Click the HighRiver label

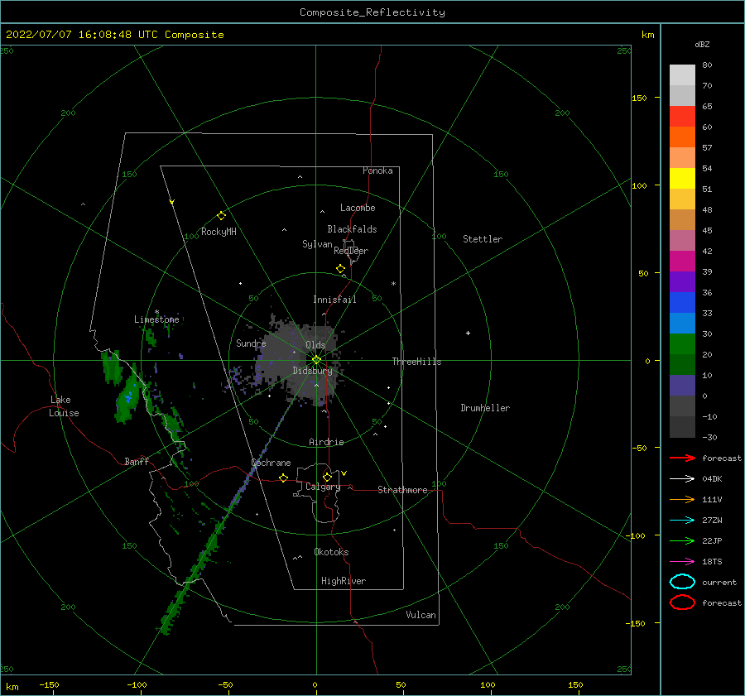click(x=344, y=581)
